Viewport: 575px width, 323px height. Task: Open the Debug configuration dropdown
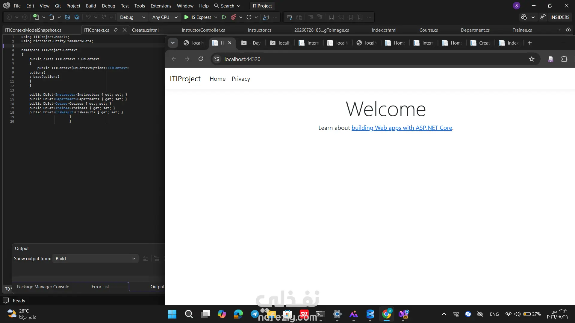pos(132,17)
